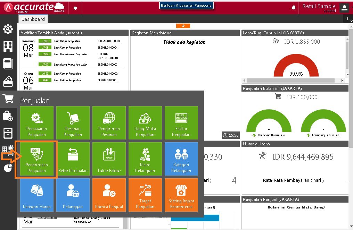
Task: Open the pie chart reports sidebar icon
Action: (8, 168)
